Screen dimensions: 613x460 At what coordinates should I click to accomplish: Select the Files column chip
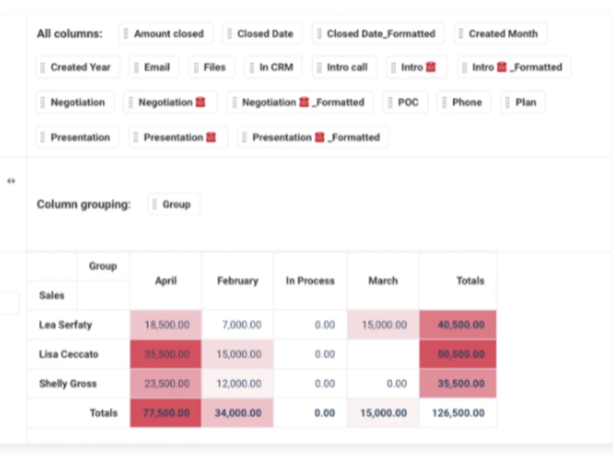pos(211,67)
